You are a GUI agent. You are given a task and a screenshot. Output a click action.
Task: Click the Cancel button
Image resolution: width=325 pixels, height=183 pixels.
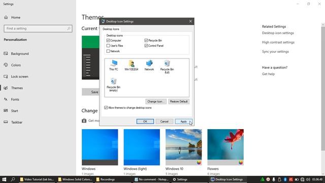pyautogui.click(x=165, y=121)
